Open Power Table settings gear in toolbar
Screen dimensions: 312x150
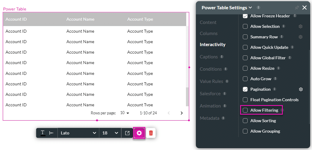(x=139, y=133)
